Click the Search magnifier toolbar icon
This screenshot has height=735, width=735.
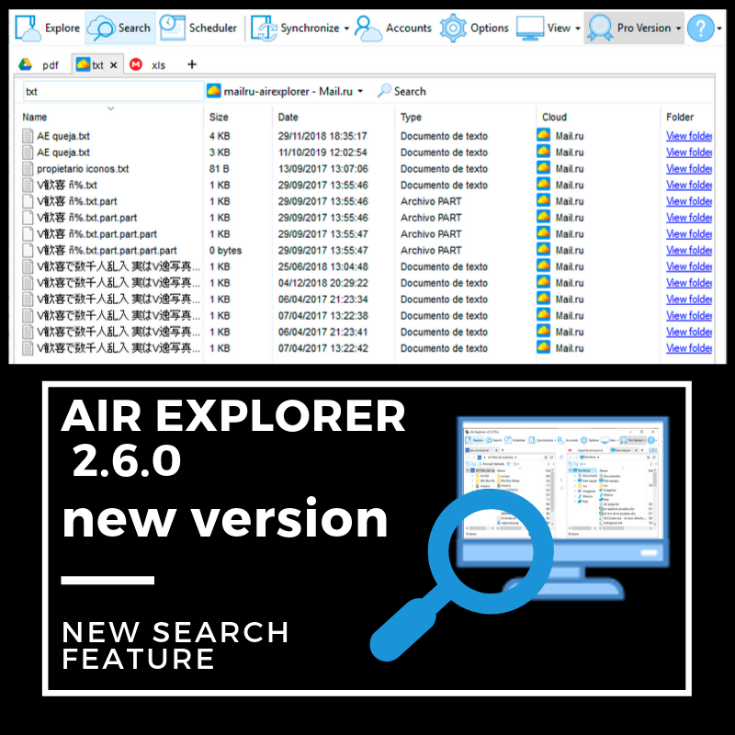[101, 28]
